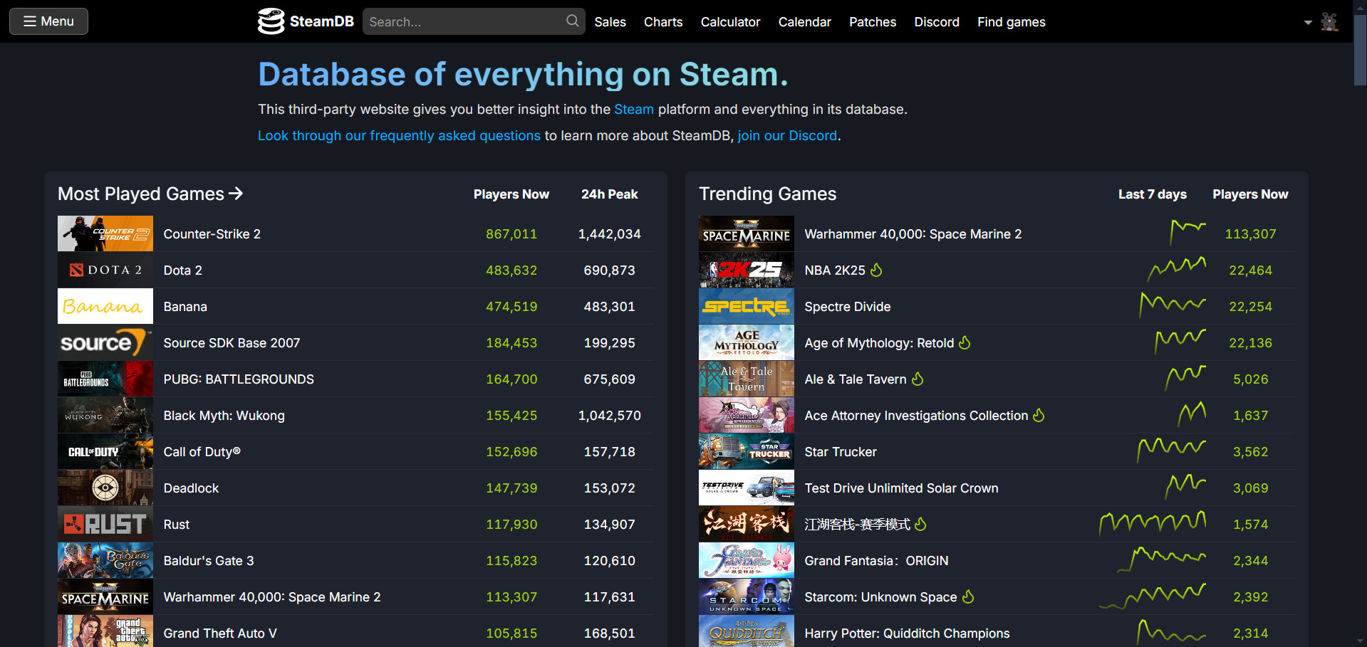Click the Spectre Divide 7-day sparkline

(x=1172, y=305)
